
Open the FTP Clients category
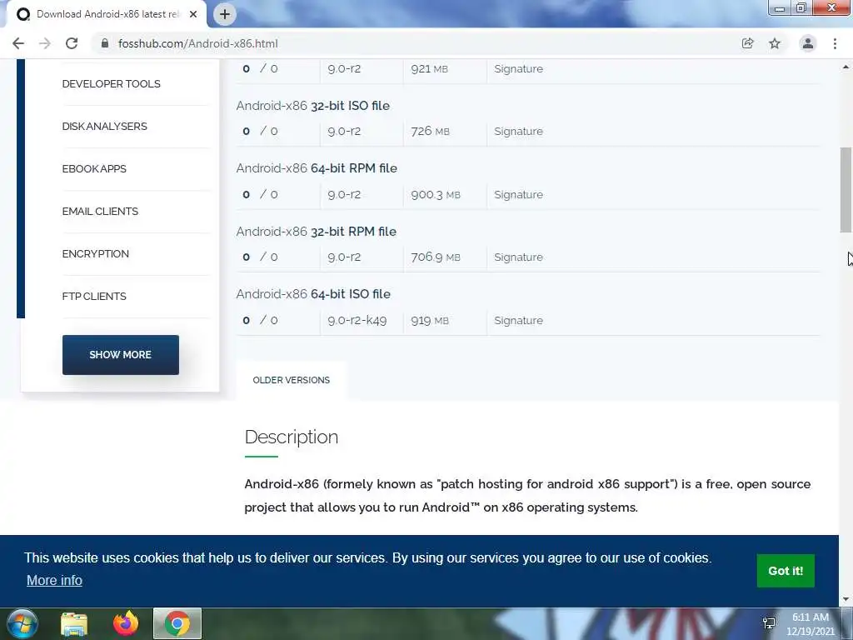coord(94,296)
